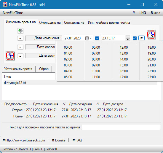Choose 12:00 from the time list
This screenshot has width=163, height=153.
(x=124, y=47)
